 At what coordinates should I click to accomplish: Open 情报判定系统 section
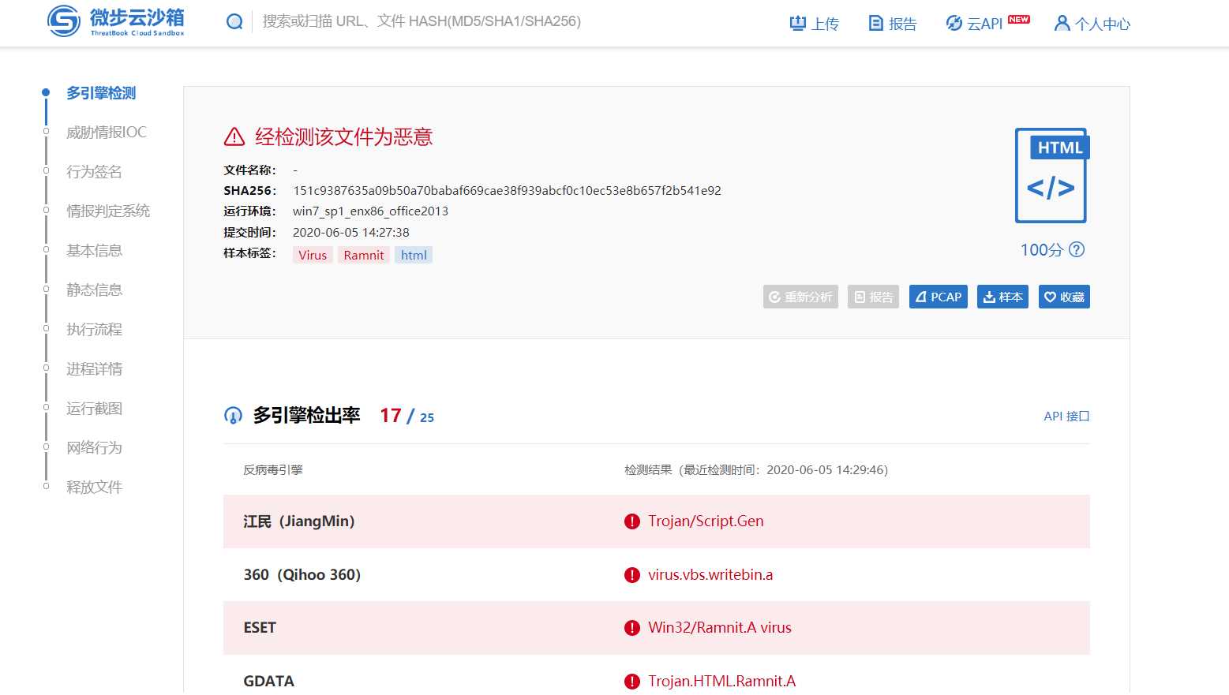click(x=108, y=211)
